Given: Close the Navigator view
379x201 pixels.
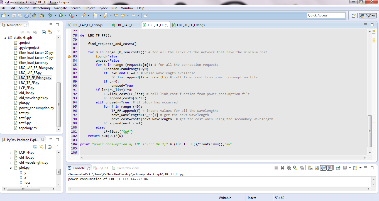Looking at the screenshot, I should [25, 25].
